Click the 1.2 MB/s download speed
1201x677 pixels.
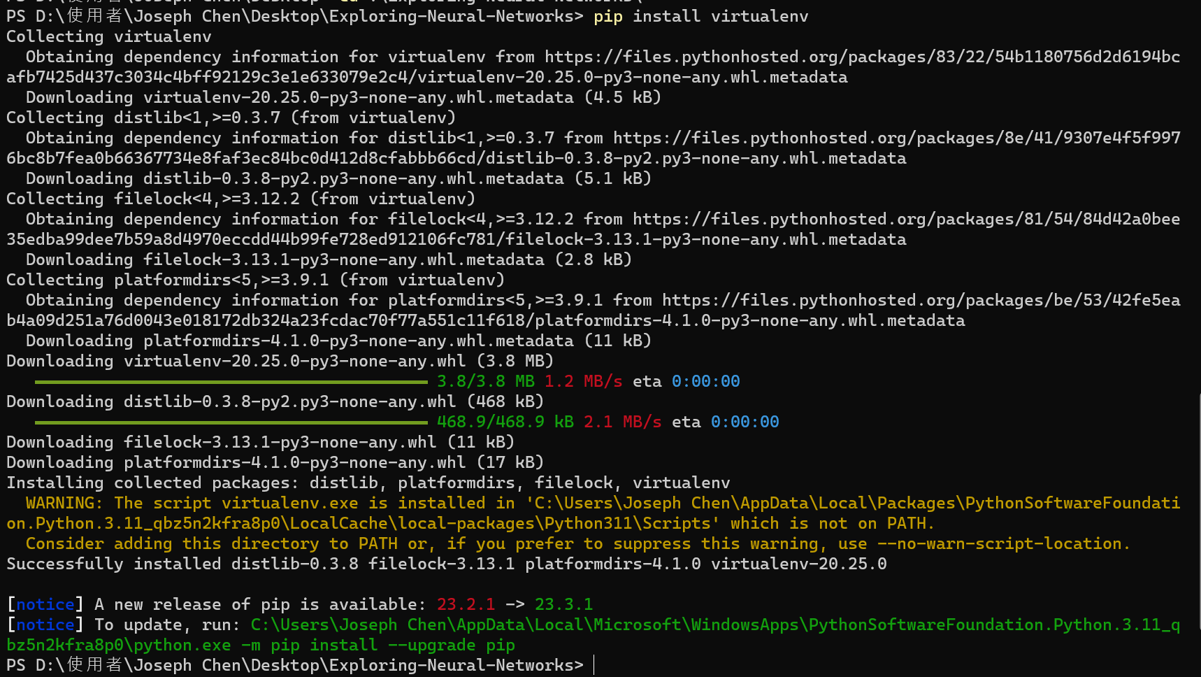583,381
